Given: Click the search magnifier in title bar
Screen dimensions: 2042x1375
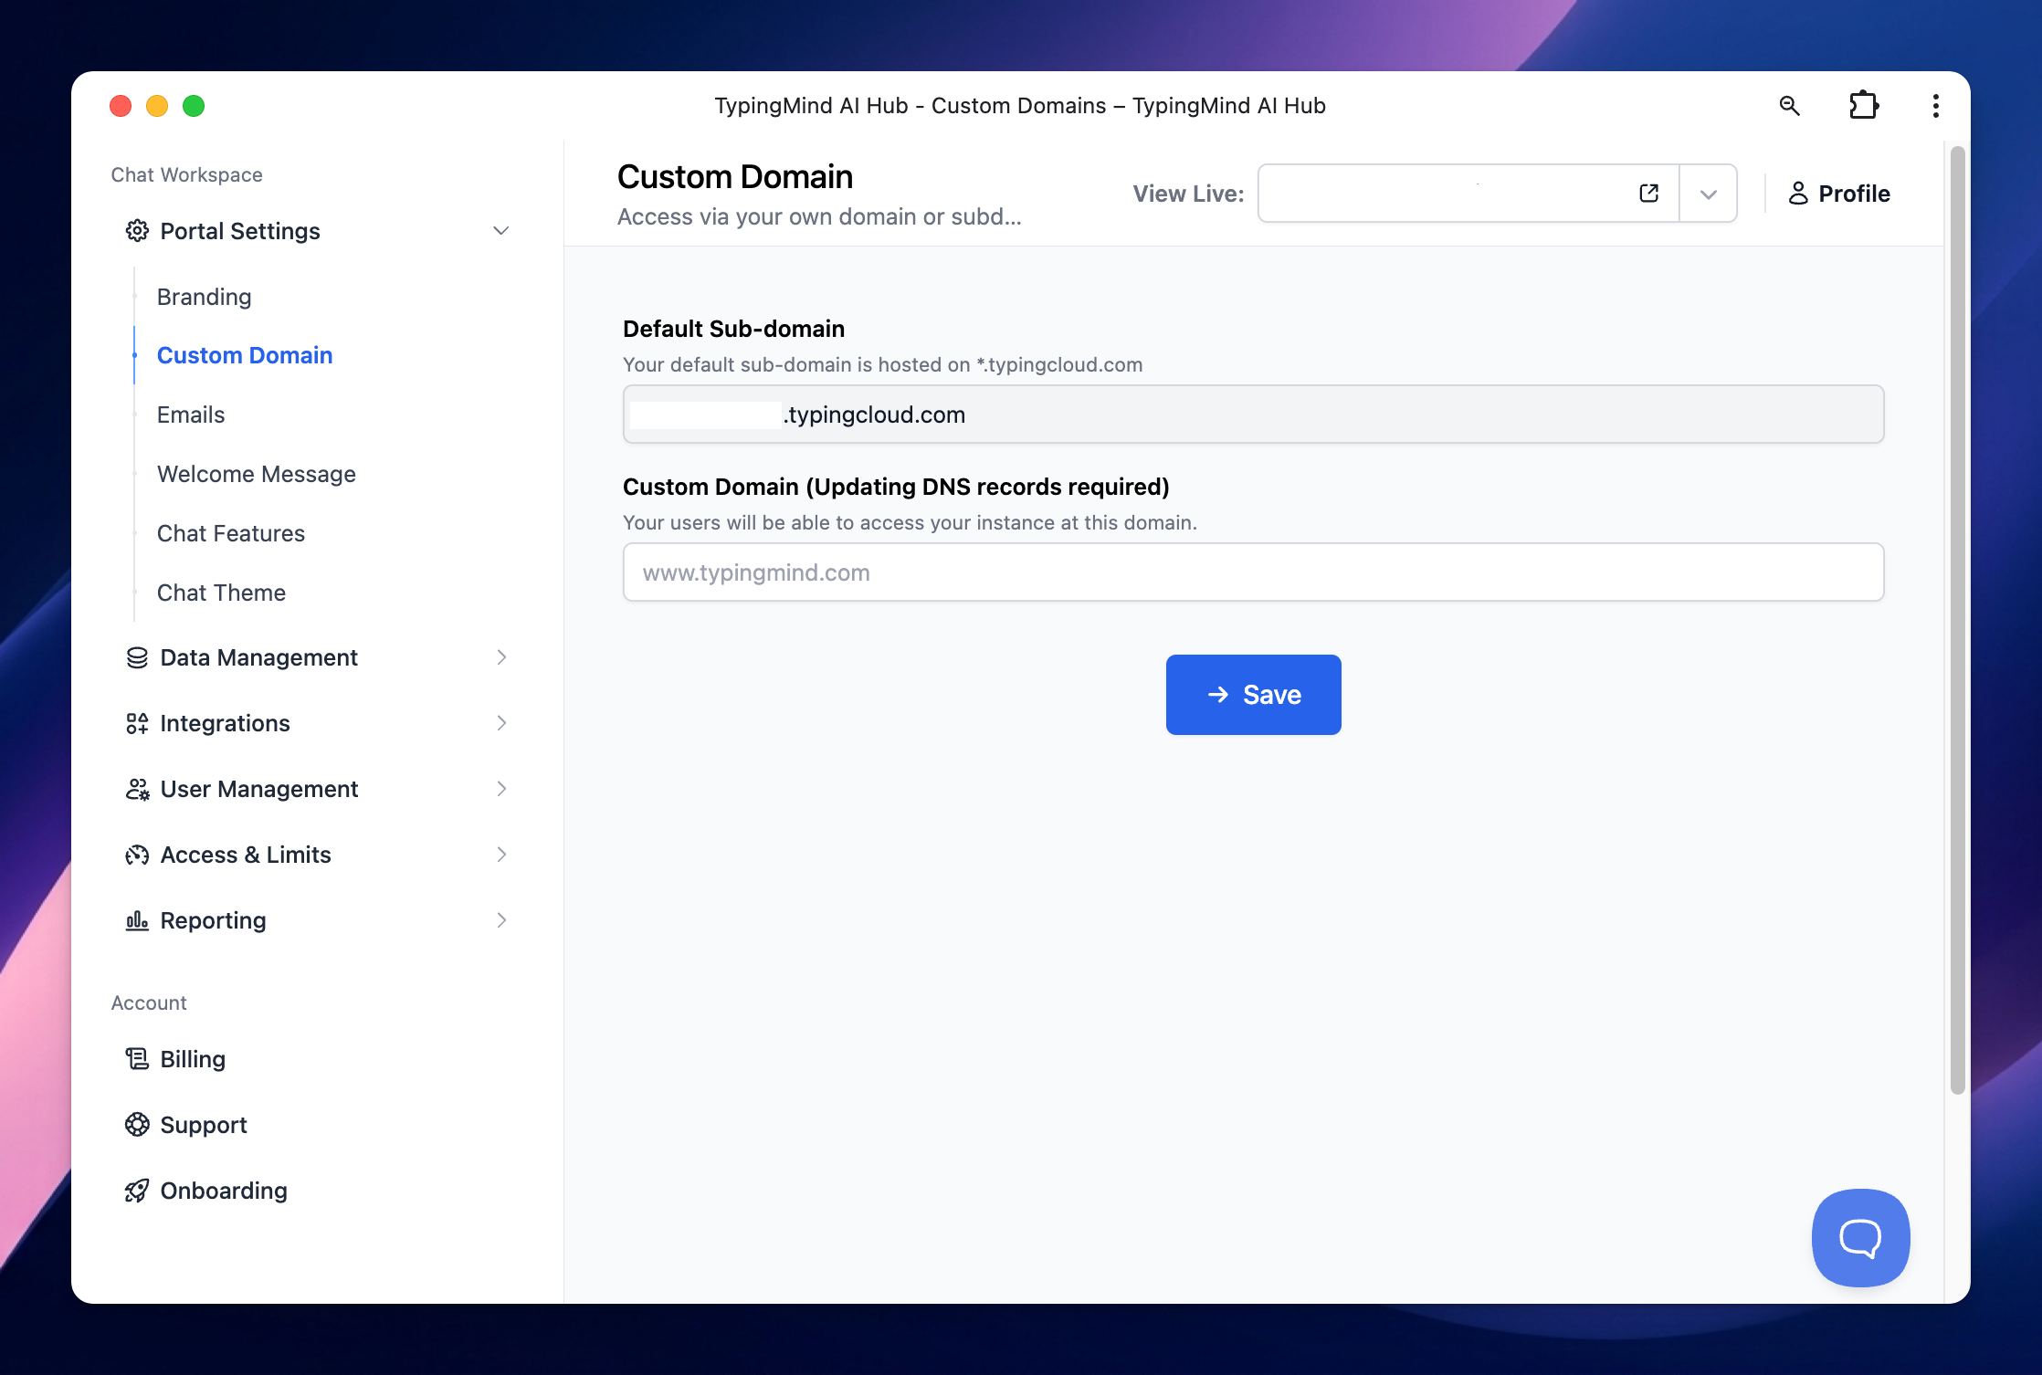Looking at the screenshot, I should point(1789,106).
